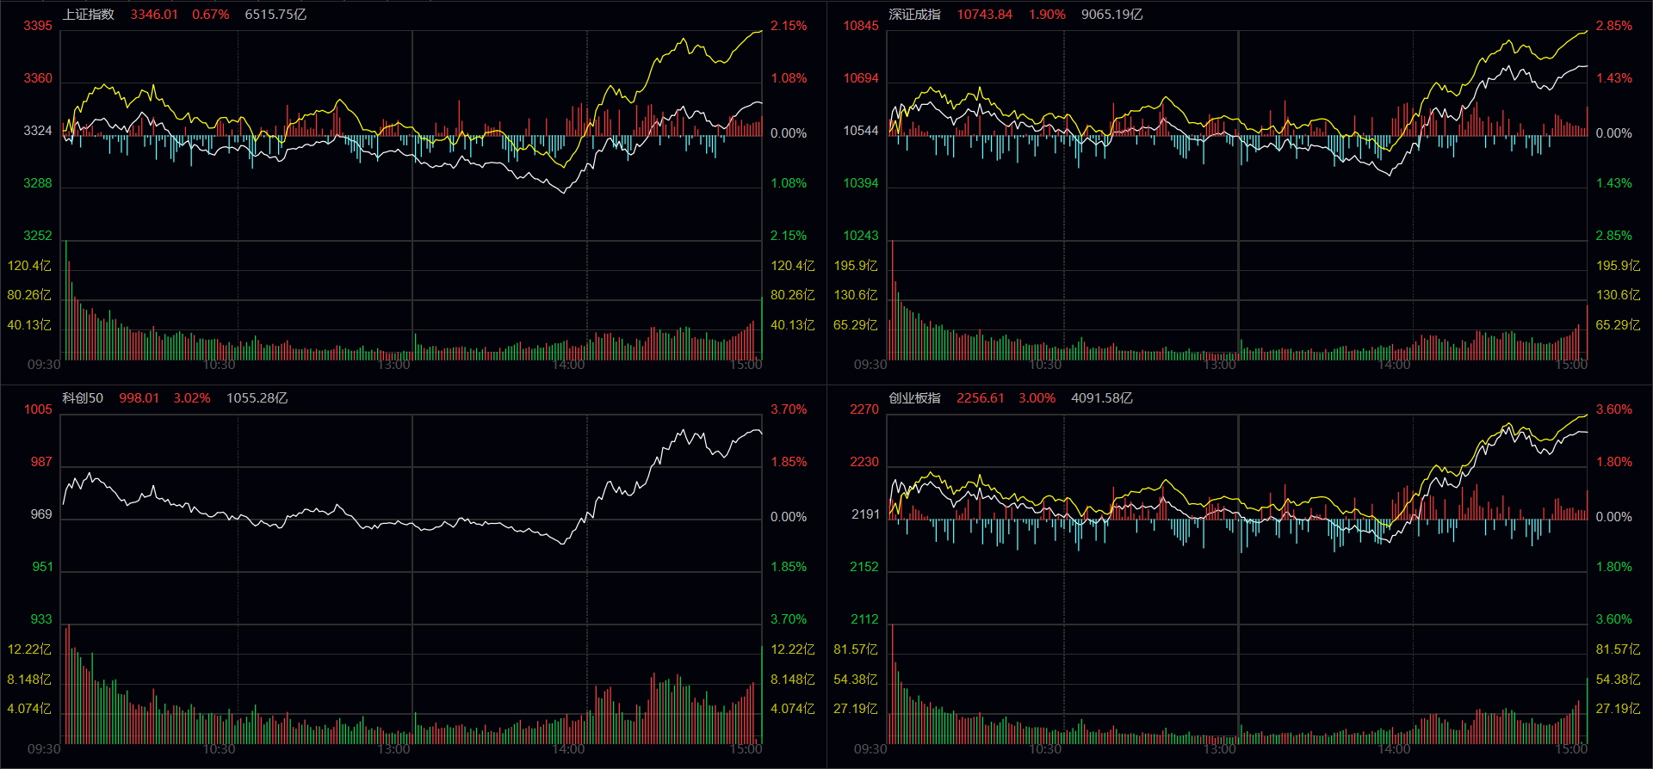Click the green 3288 axis label

[38, 183]
